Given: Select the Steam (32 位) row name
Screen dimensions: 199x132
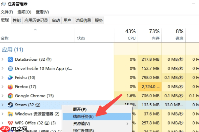Looking at the screenshot, I should tap(28, 105).
